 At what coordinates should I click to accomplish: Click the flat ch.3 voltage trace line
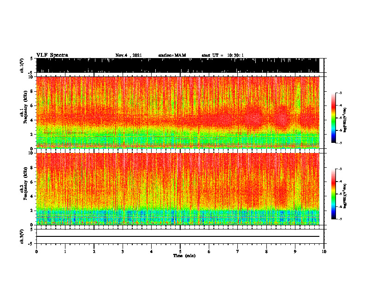click(177, 236)
